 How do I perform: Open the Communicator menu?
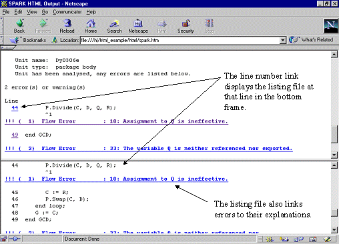(67, 12)
